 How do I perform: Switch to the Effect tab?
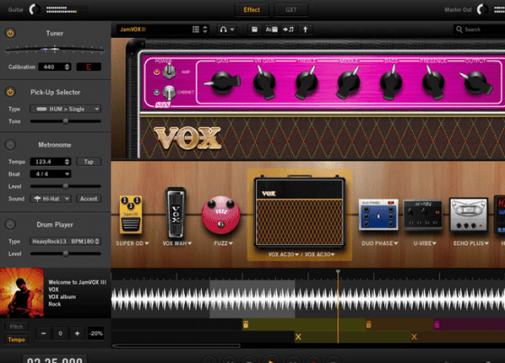252,10
